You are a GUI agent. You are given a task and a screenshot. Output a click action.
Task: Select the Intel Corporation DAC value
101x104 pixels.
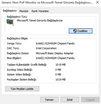click(x=46, y=48)
